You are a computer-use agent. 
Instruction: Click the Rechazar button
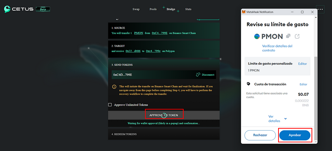tap(260, 135)
